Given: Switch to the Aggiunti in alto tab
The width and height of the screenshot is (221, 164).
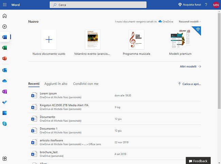Looking at the screenshot, I should [56, 84].
